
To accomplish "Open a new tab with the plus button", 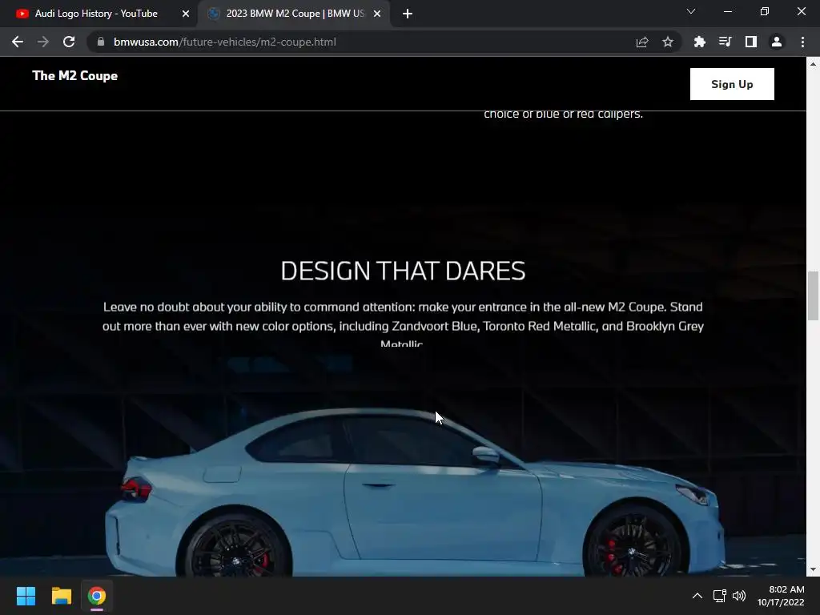I will 408,14.
